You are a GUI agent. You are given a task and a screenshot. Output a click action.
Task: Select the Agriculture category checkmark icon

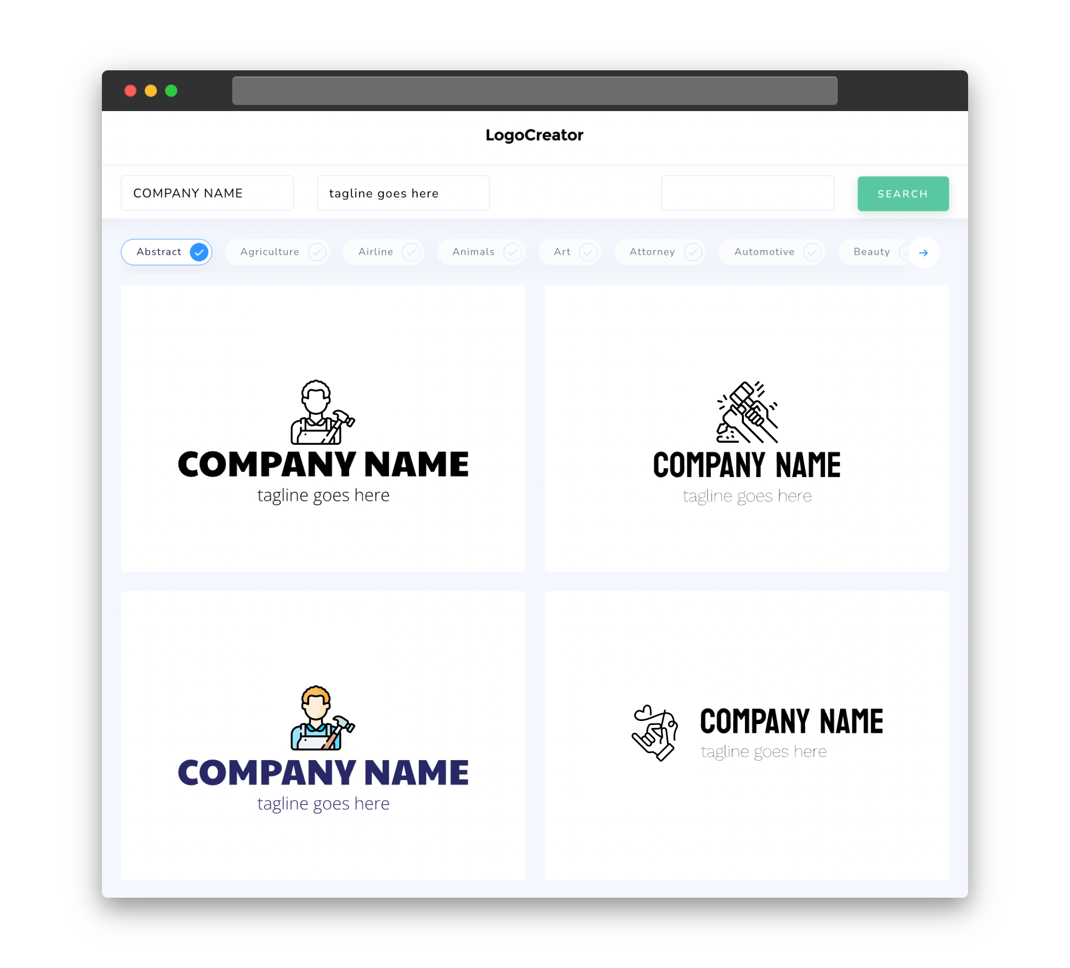317,252
